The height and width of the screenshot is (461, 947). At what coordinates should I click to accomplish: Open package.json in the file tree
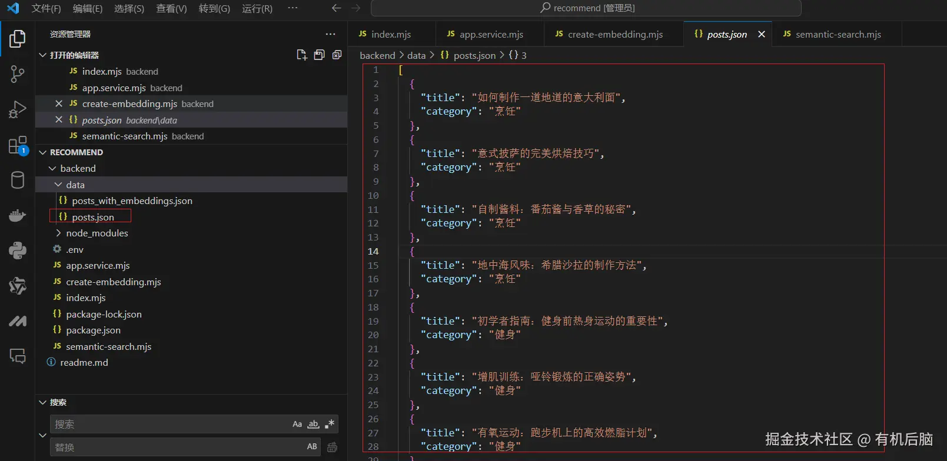(93, 330)
